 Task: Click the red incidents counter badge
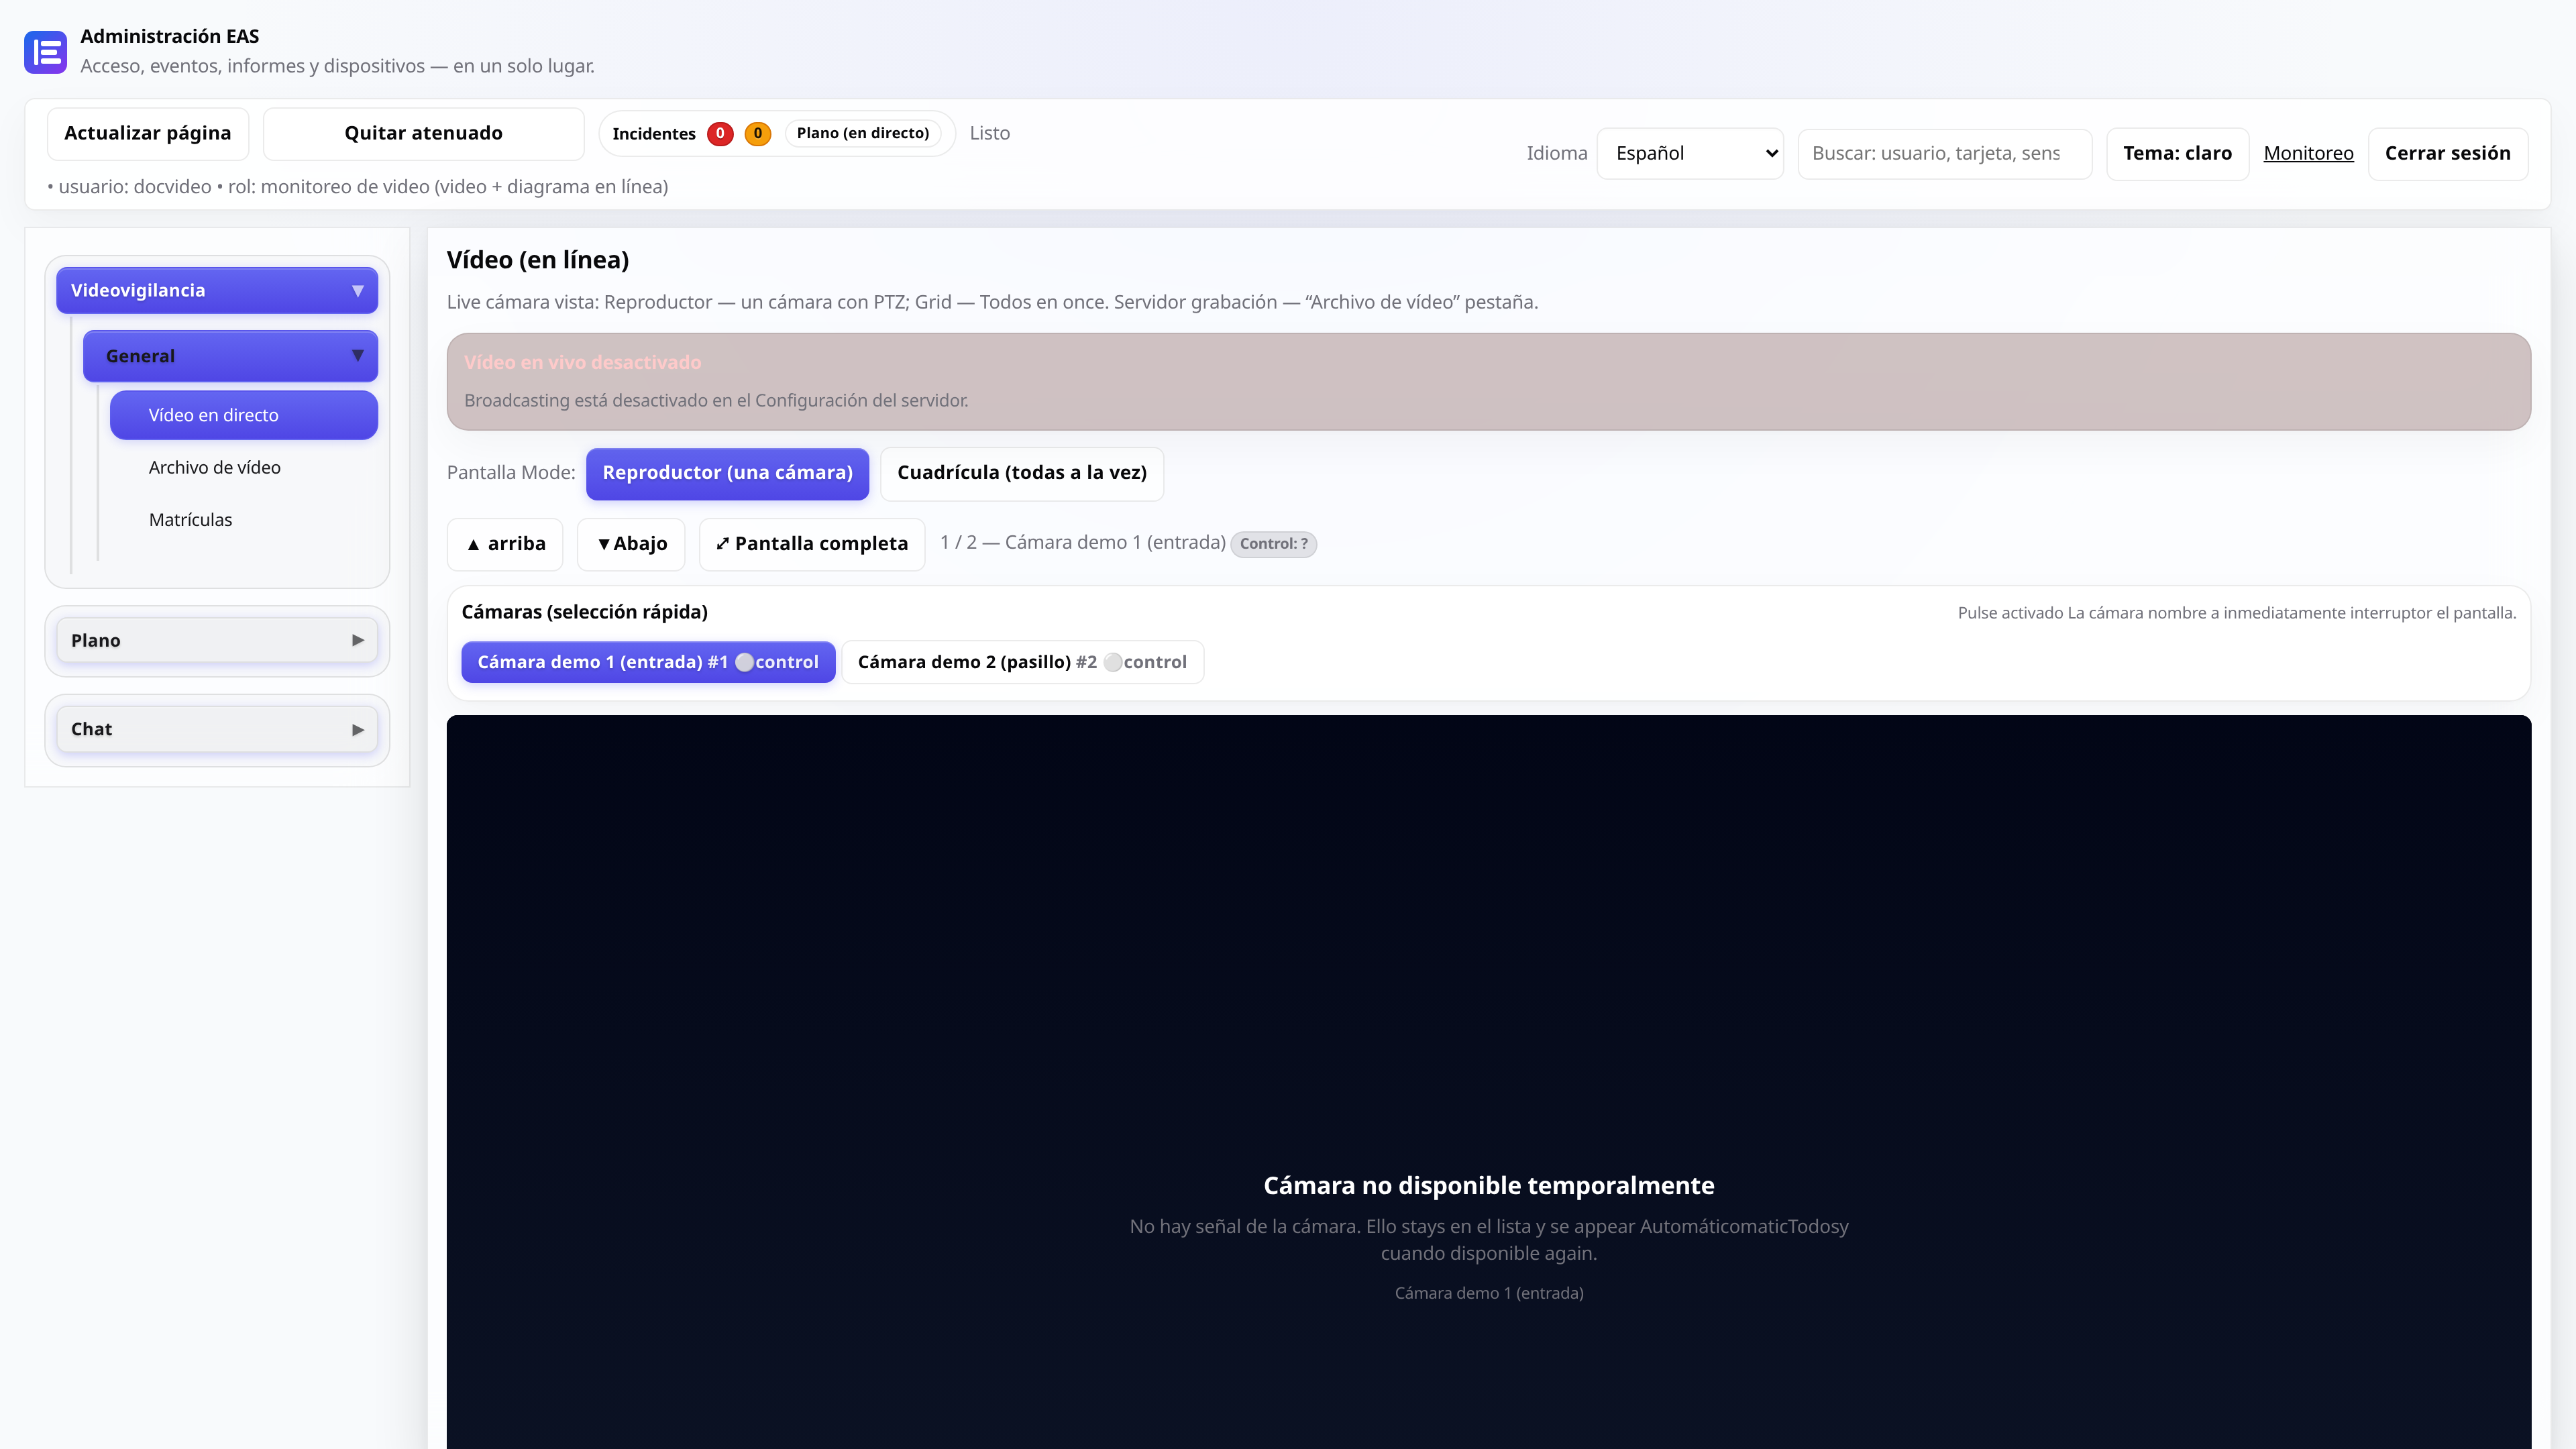click(x=720, y=133)
